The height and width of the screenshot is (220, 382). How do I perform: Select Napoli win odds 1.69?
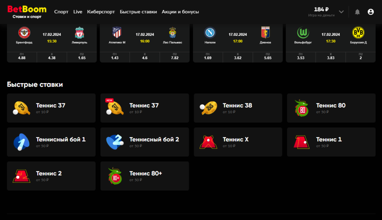click(208, 57)
